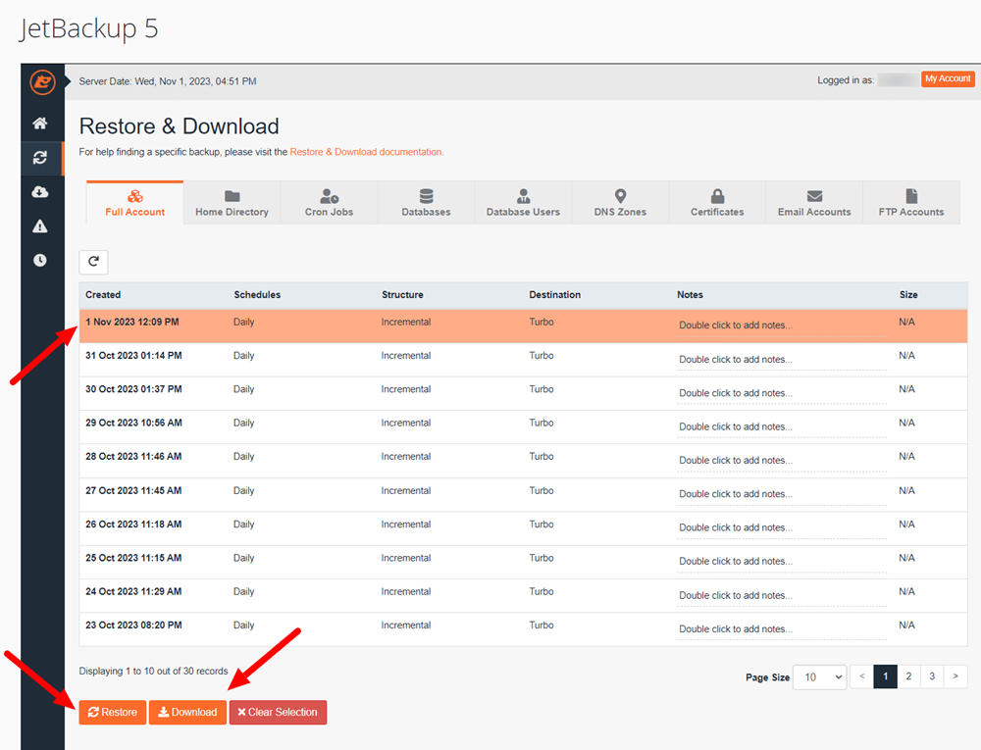Click the notes field of the 24 Oct backup
Viewport: 981px width, 750px height.
[782, 596]
